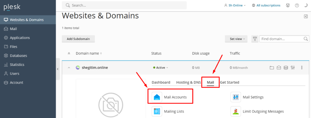Toggle dark mode moon icon
Viewport: 311px width, 118px height.
[306, 5]
